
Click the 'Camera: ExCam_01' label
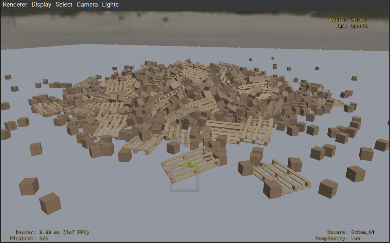tap(351, 232)
